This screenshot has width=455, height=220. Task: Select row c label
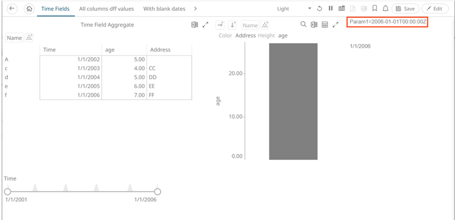pyautogui.click(x=6, y=69)
